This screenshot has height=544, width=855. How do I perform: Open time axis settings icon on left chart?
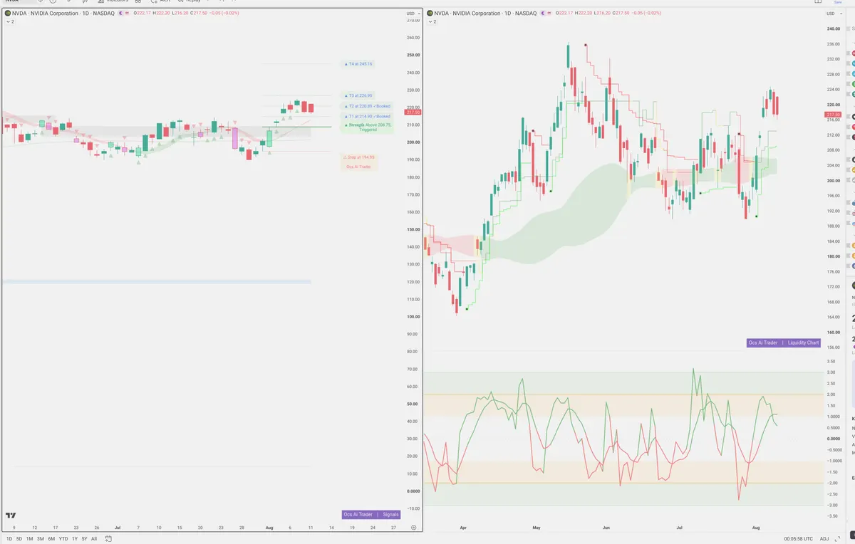(x=414, y=528)
